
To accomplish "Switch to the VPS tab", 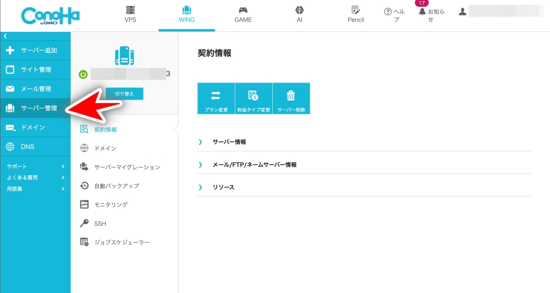I will [x=130, y=15].
